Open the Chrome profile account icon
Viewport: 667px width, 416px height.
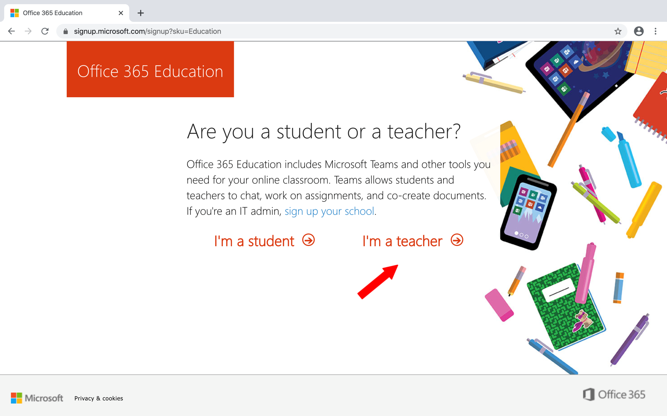coord(638,31)
